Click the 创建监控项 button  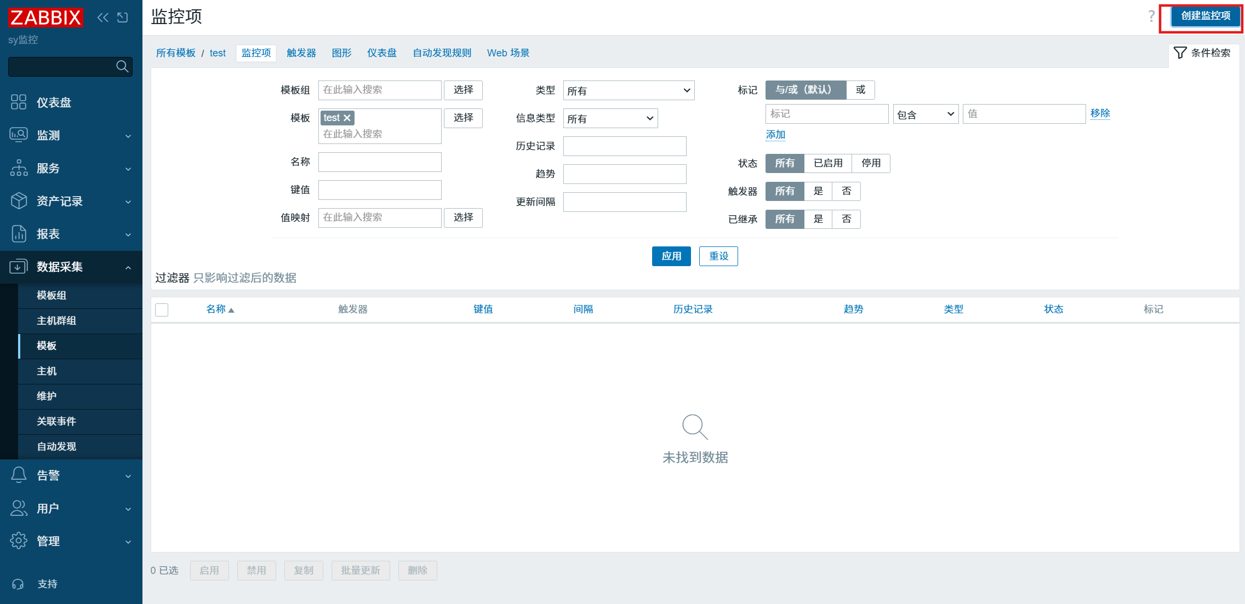[x=1205, y=16]
